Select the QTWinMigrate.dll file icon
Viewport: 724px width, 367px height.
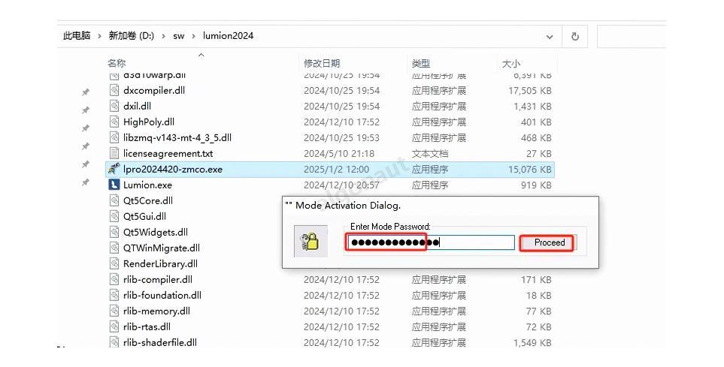coord(114,248)
